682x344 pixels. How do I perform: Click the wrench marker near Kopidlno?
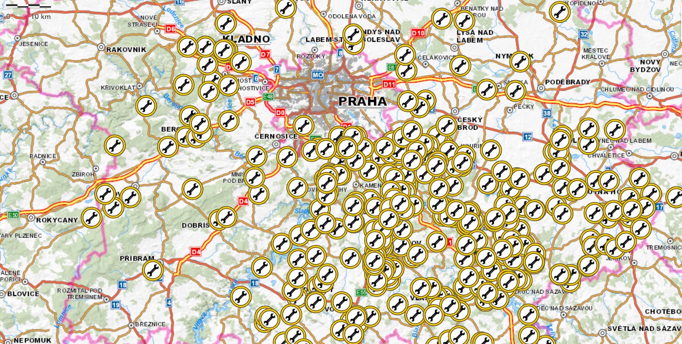click(x=559, y=12)
